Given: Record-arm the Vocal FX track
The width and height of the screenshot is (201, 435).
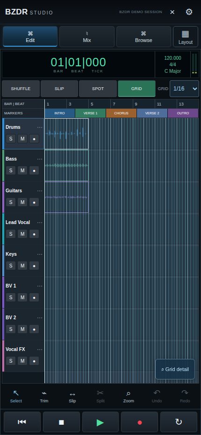Looking at the screenshot, I should pos(34,361).
